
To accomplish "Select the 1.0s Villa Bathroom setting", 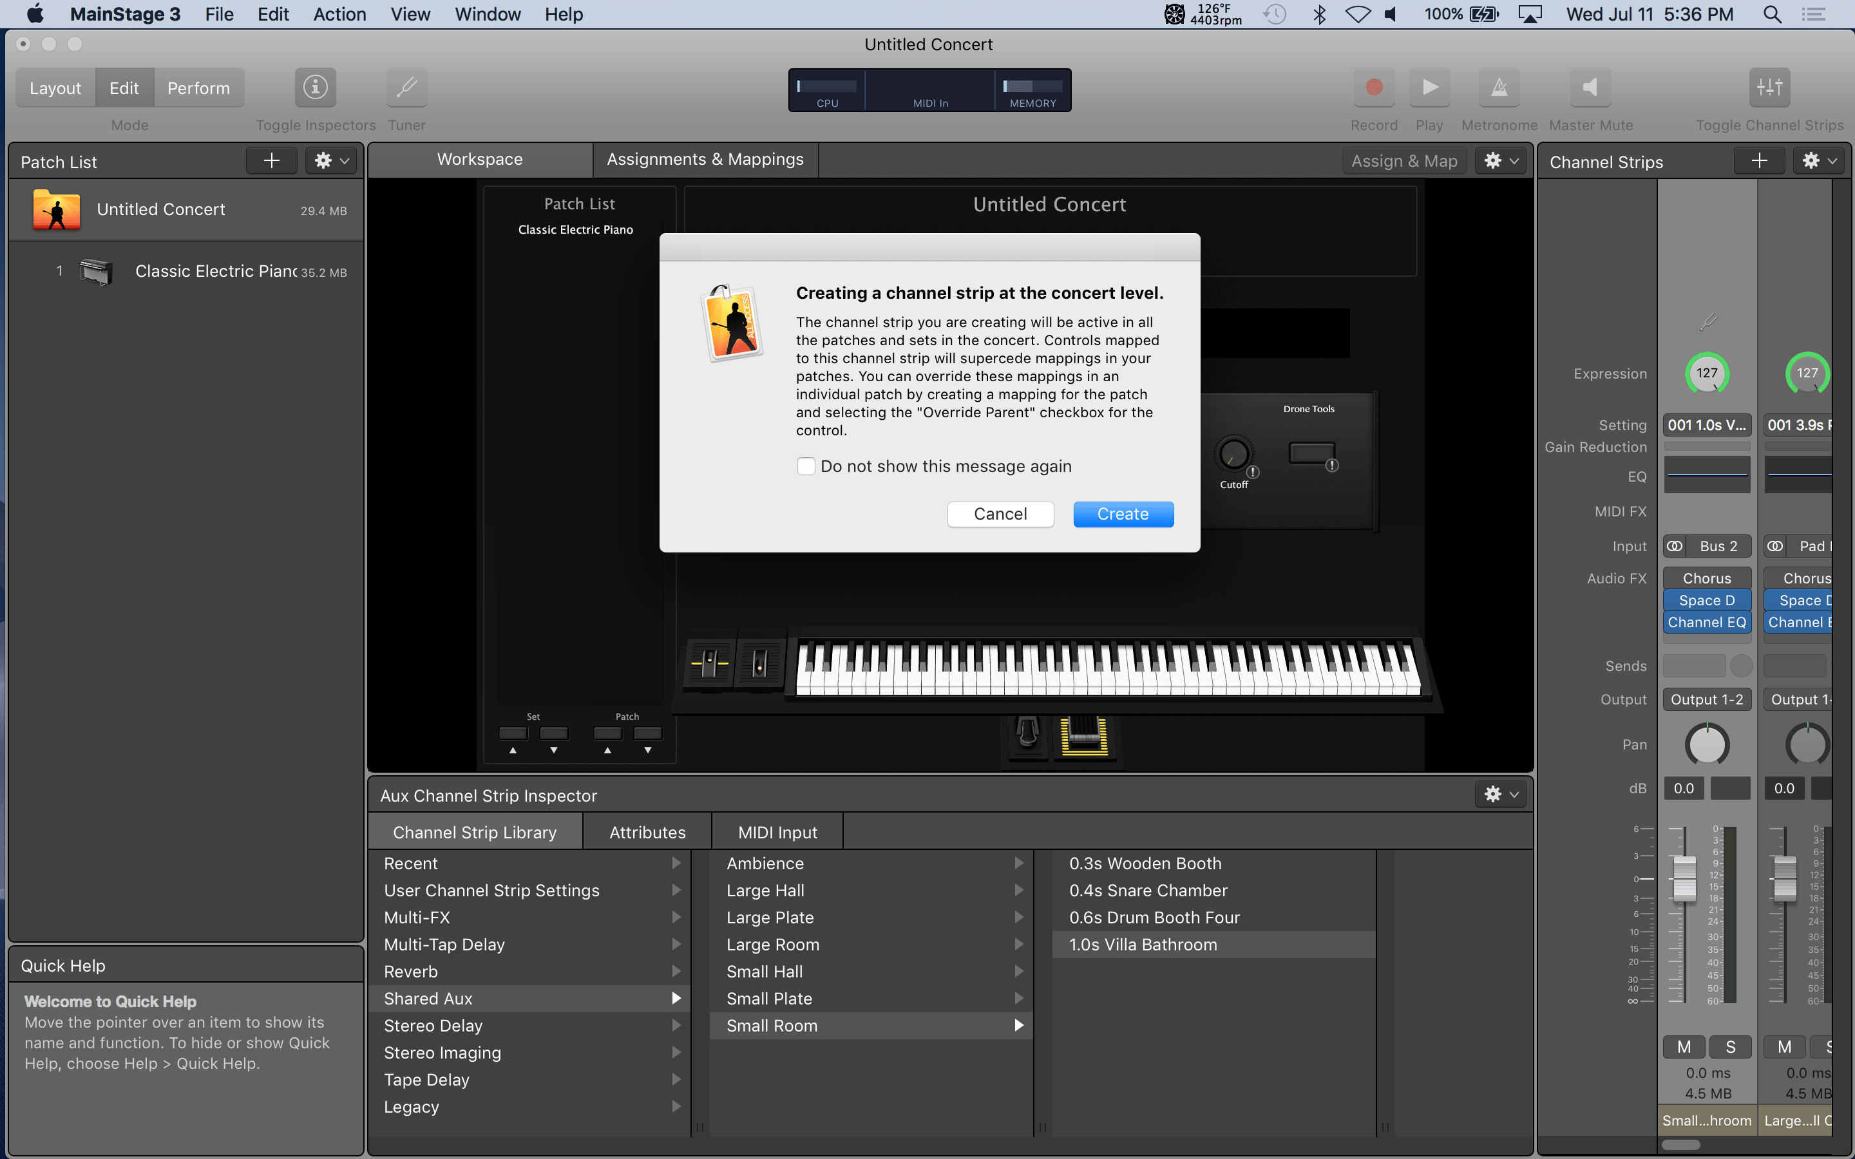I will click(x=1213, y=945).
